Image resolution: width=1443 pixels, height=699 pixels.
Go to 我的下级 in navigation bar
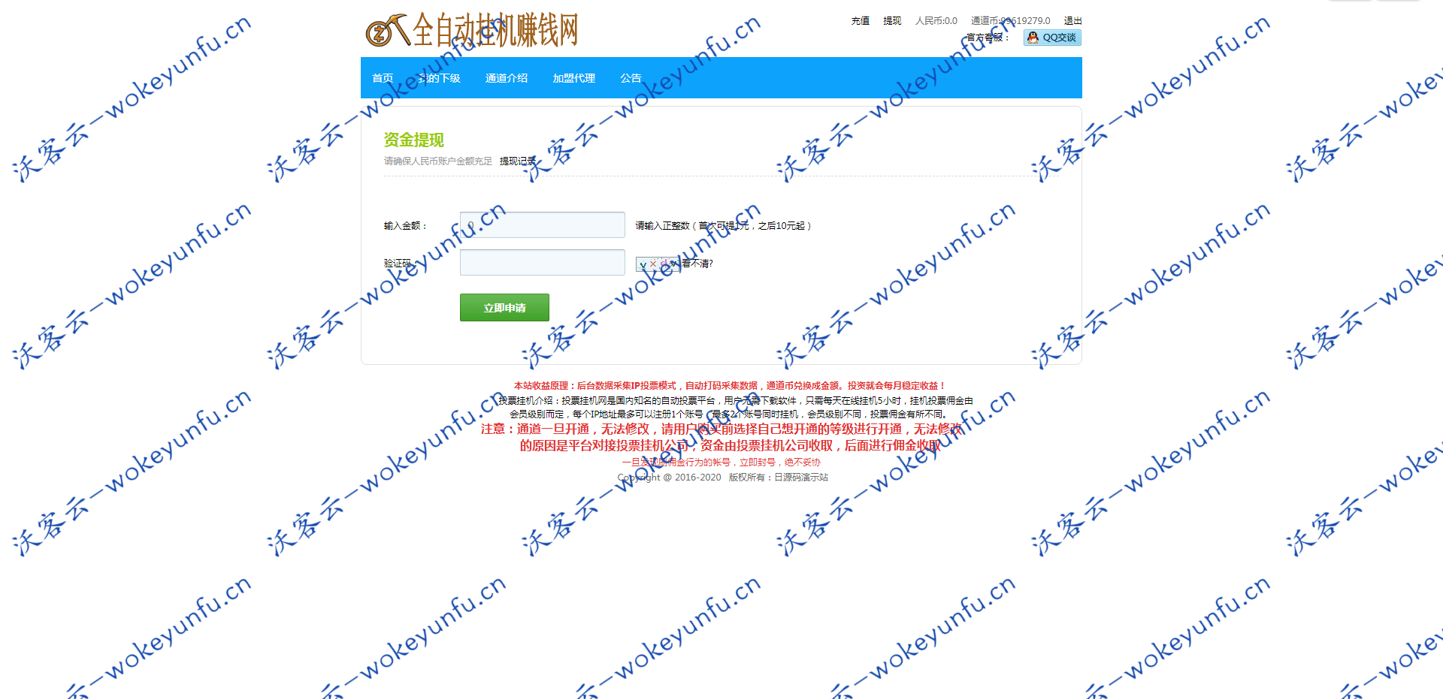[440, 78]
